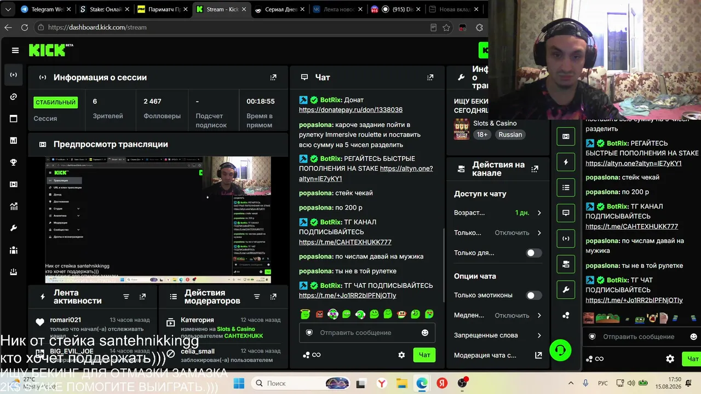The image size is (701, 394).
Task: Click the dashboard Отправить сообщение input field
Action: click(x=367, y=333)
